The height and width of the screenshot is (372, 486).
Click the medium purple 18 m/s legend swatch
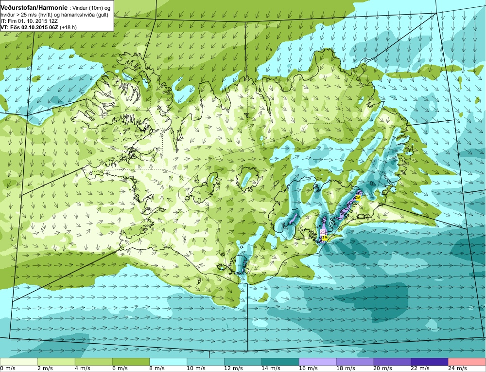(355, 362)
